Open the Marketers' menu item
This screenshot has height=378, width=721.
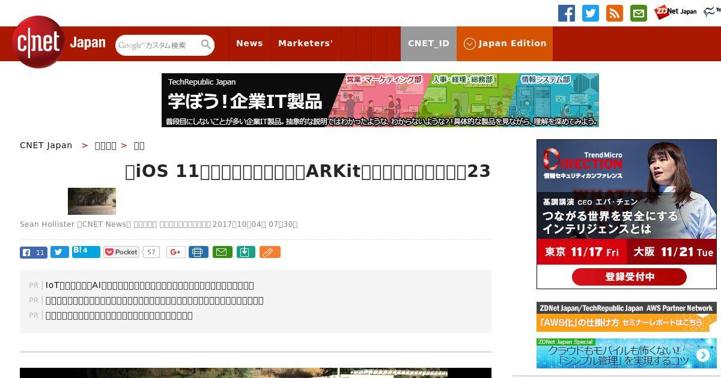[305, 43]
